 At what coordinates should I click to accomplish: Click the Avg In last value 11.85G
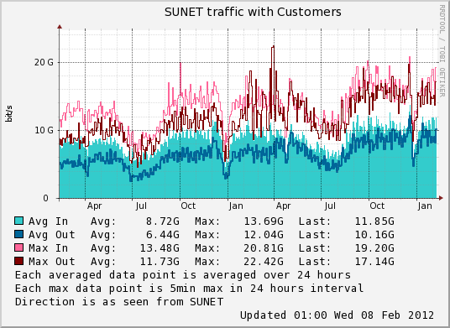point(374,221)
